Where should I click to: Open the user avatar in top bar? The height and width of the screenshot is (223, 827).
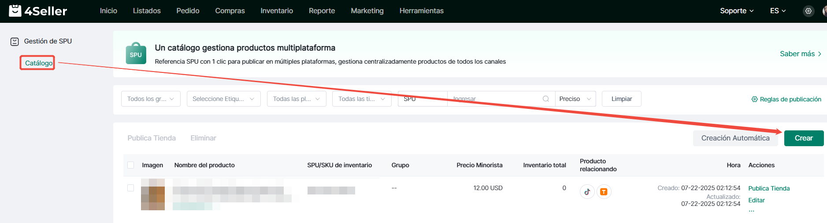(x=824, y=11)
